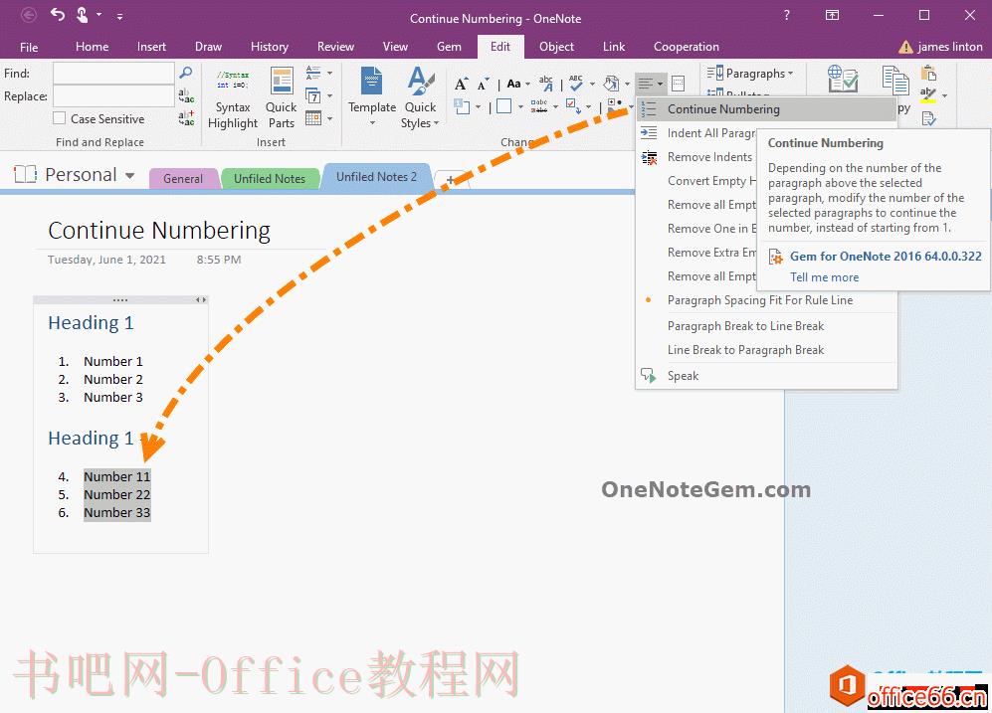
Task: Expand the horizontal line insert dropdown
Action: pos(329,73)
